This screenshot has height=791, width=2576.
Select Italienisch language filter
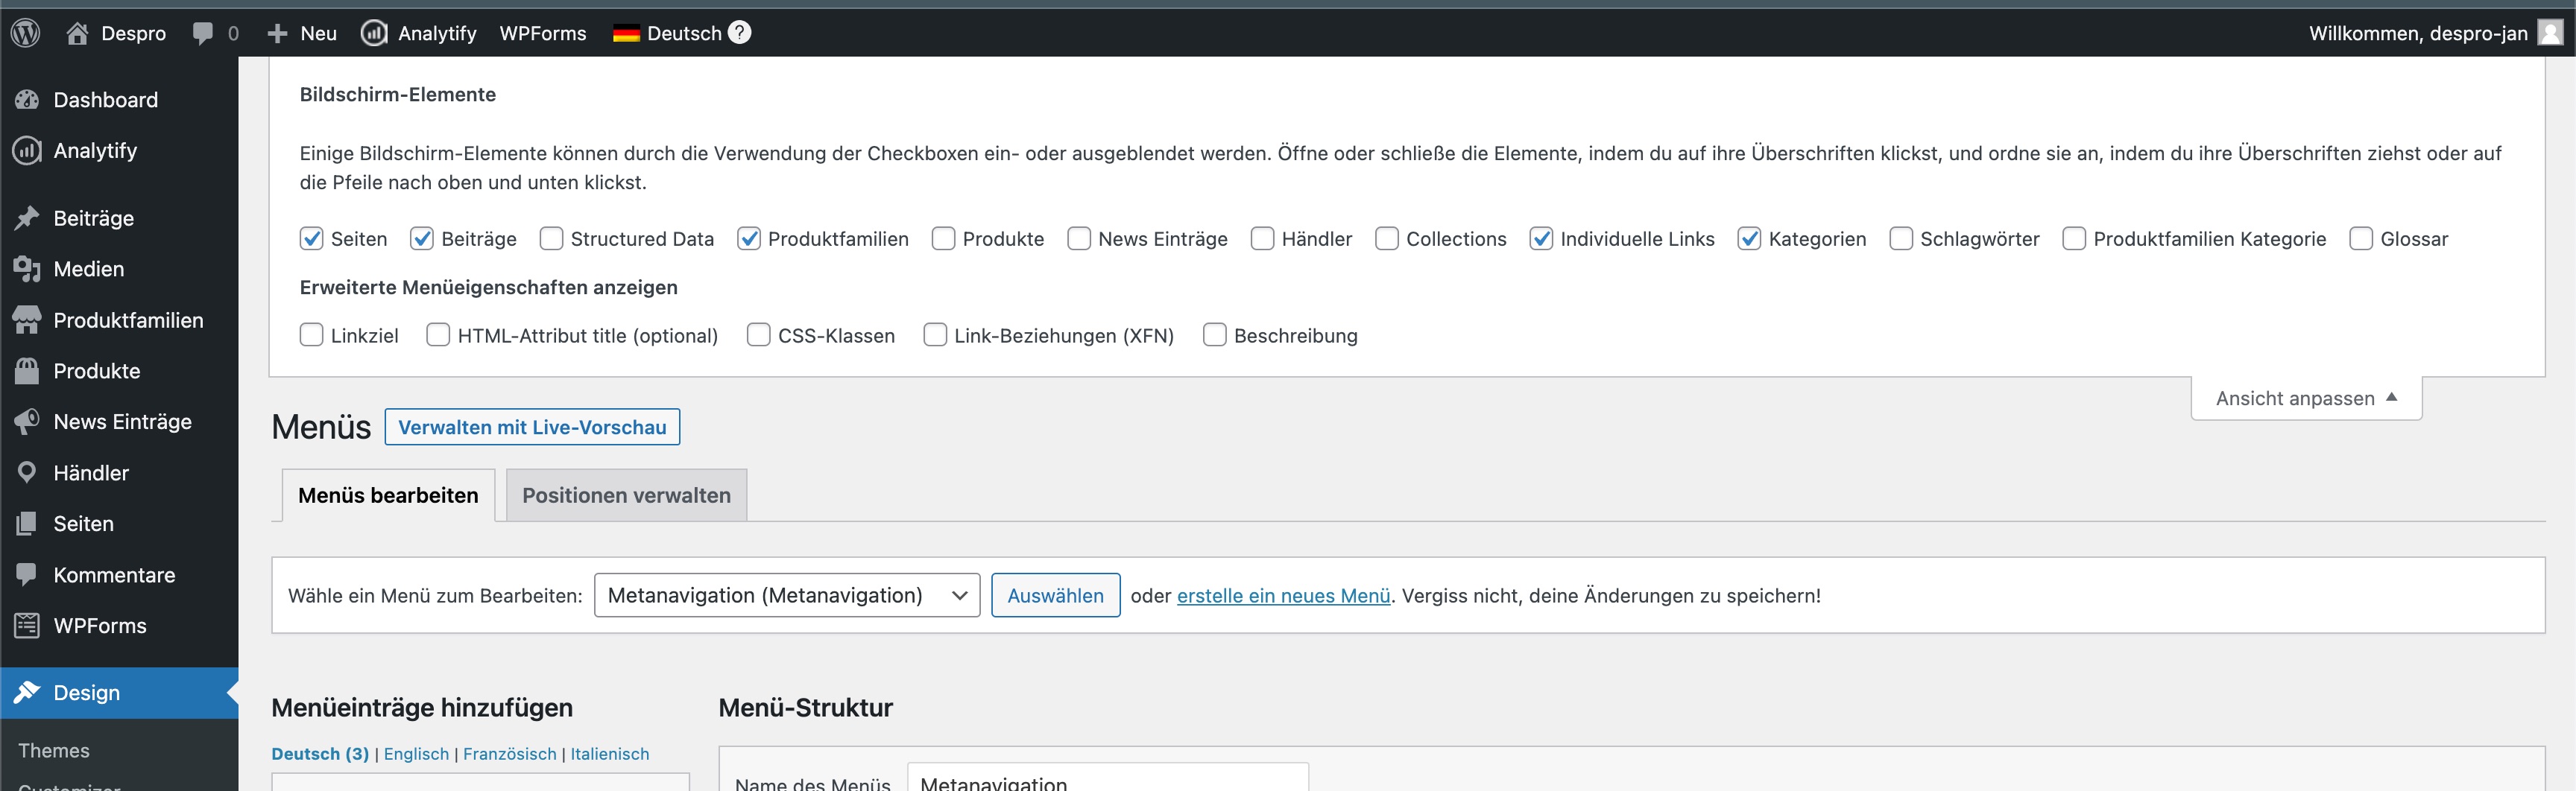point(609,754)
